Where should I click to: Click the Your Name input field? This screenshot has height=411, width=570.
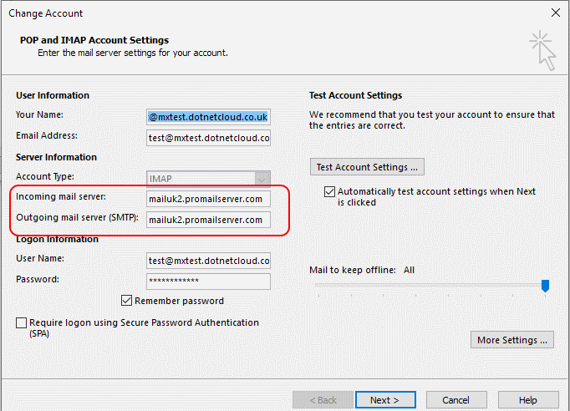pyautogui.click(x=208, y=117)
